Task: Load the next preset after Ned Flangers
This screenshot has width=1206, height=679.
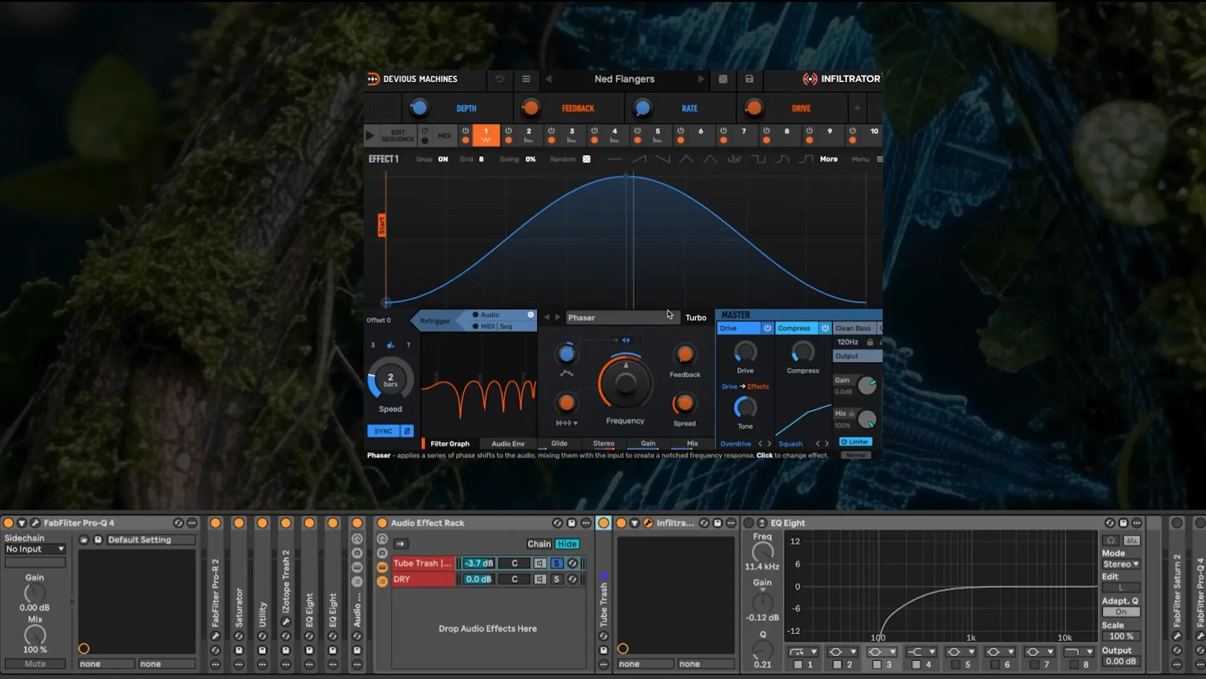Action: [700, 79]
